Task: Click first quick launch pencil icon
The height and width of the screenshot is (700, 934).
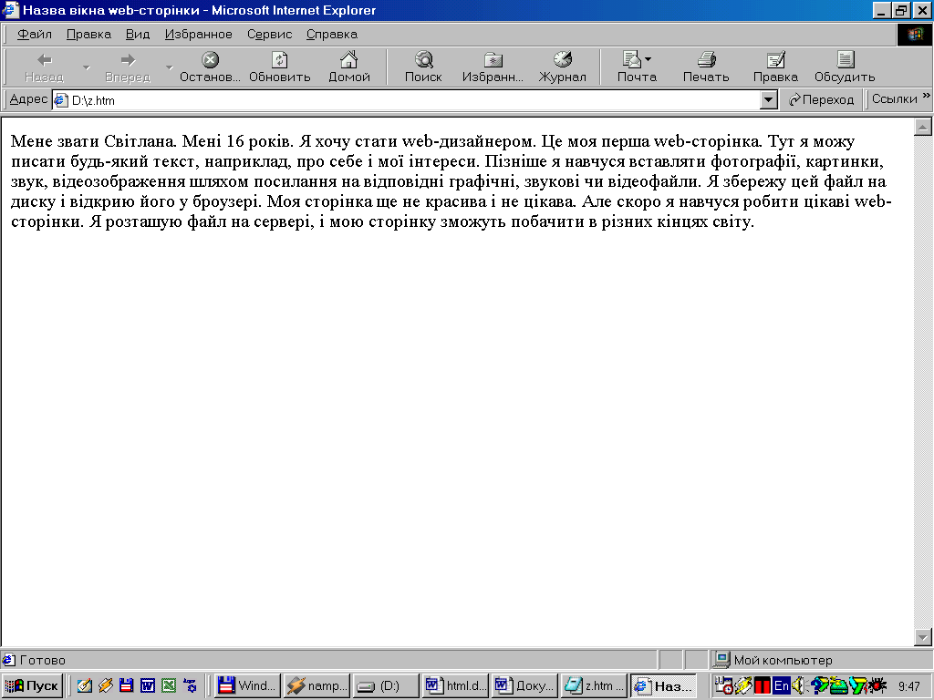Action: tap(85, 685)
